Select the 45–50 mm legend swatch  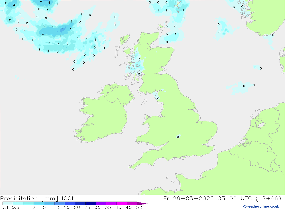132,203
